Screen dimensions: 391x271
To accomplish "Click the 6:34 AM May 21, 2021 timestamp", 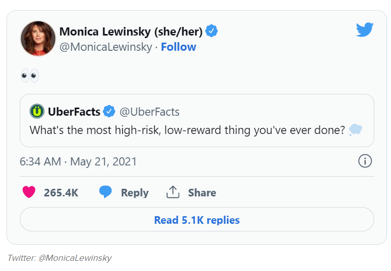I will [x=78, y=162].
